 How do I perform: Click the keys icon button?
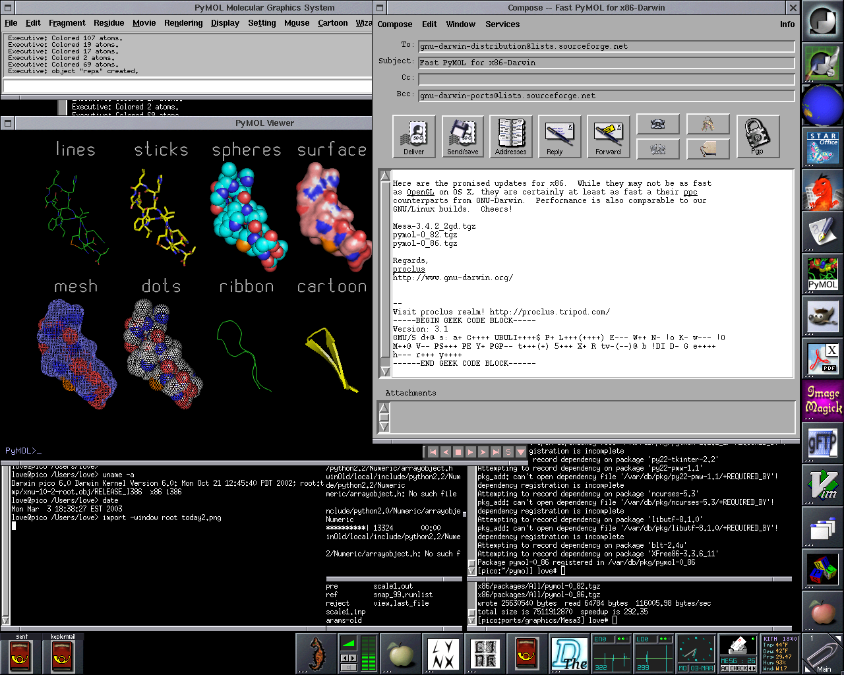click(708, 124)
